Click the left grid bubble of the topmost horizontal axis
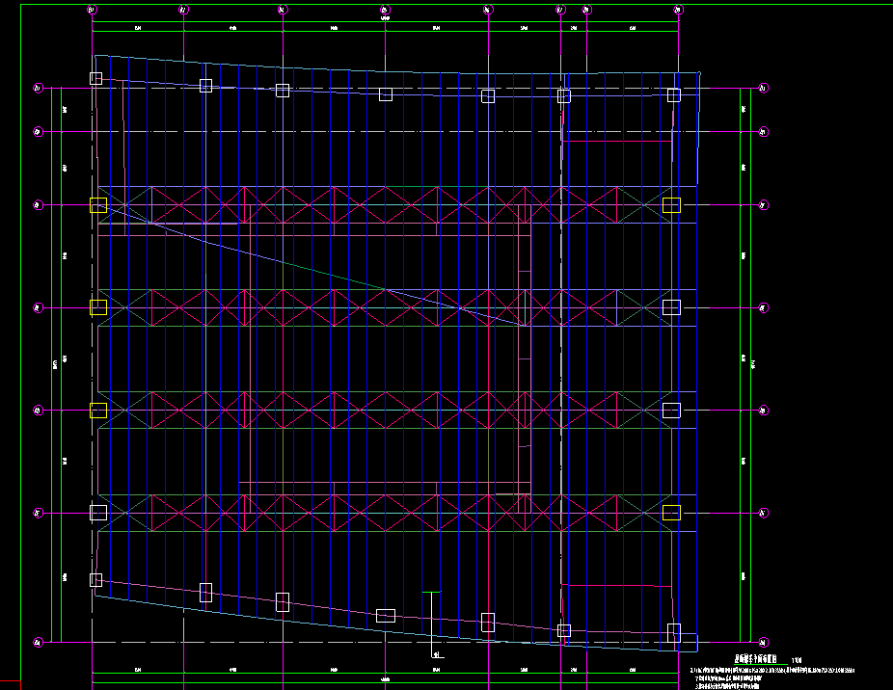The width and height of the screenshot is (893, 690). 39,88
